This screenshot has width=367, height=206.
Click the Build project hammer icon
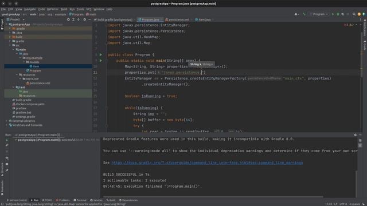tap(304, 14)
